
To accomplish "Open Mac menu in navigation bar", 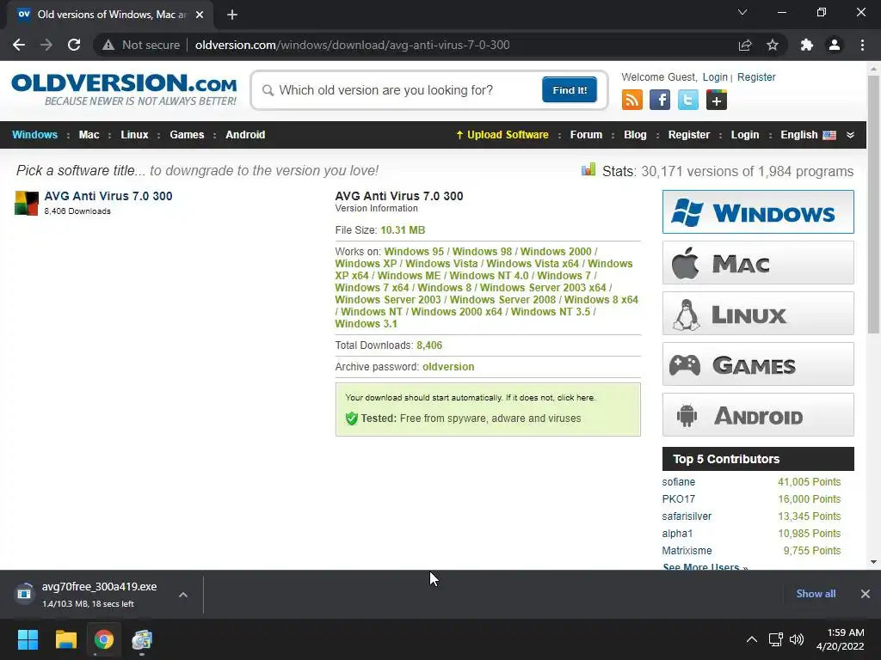I will tap(89, 135).
